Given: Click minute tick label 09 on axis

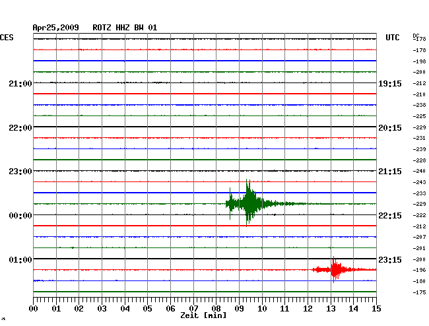Looking at the screenshot, I should (x=239, y=309).
